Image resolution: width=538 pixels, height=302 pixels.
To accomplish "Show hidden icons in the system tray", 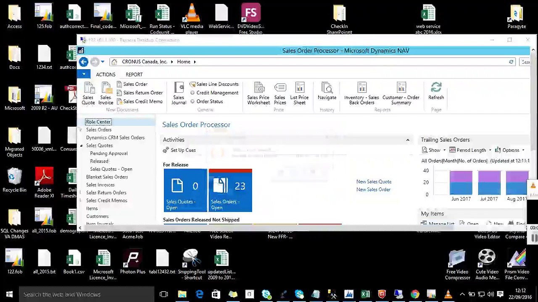I will (x=462, y=294).
